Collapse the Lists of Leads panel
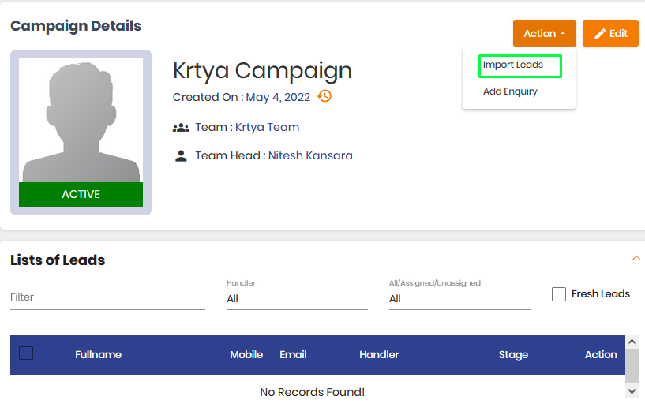Viewport: 645px width, 407px height. (x=636, y=258)
